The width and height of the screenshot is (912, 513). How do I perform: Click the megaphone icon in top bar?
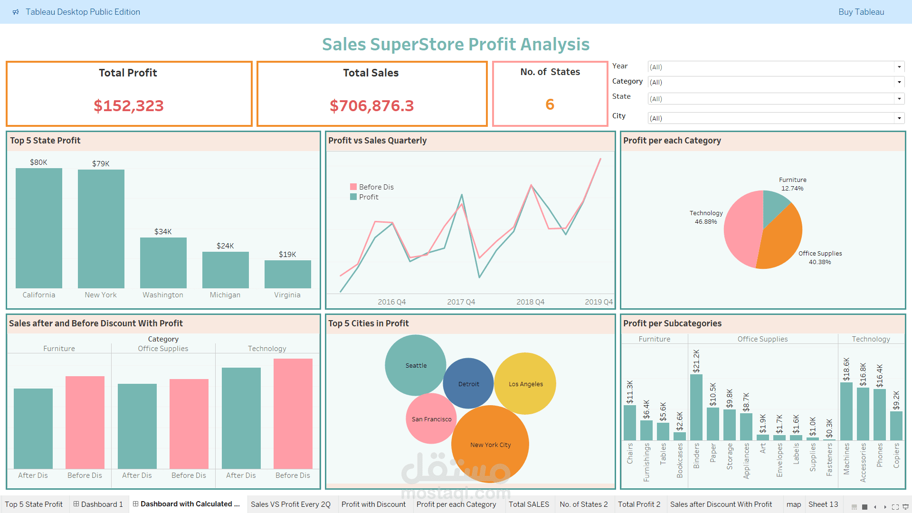tap(16, 12)
